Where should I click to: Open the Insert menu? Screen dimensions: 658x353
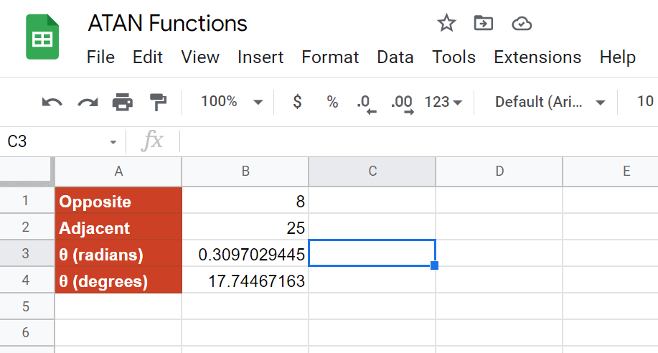point(260,57)
